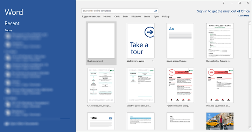Open the Single spaced (blank) template
This screenshot has width=252, height=132.
point(180,41)
